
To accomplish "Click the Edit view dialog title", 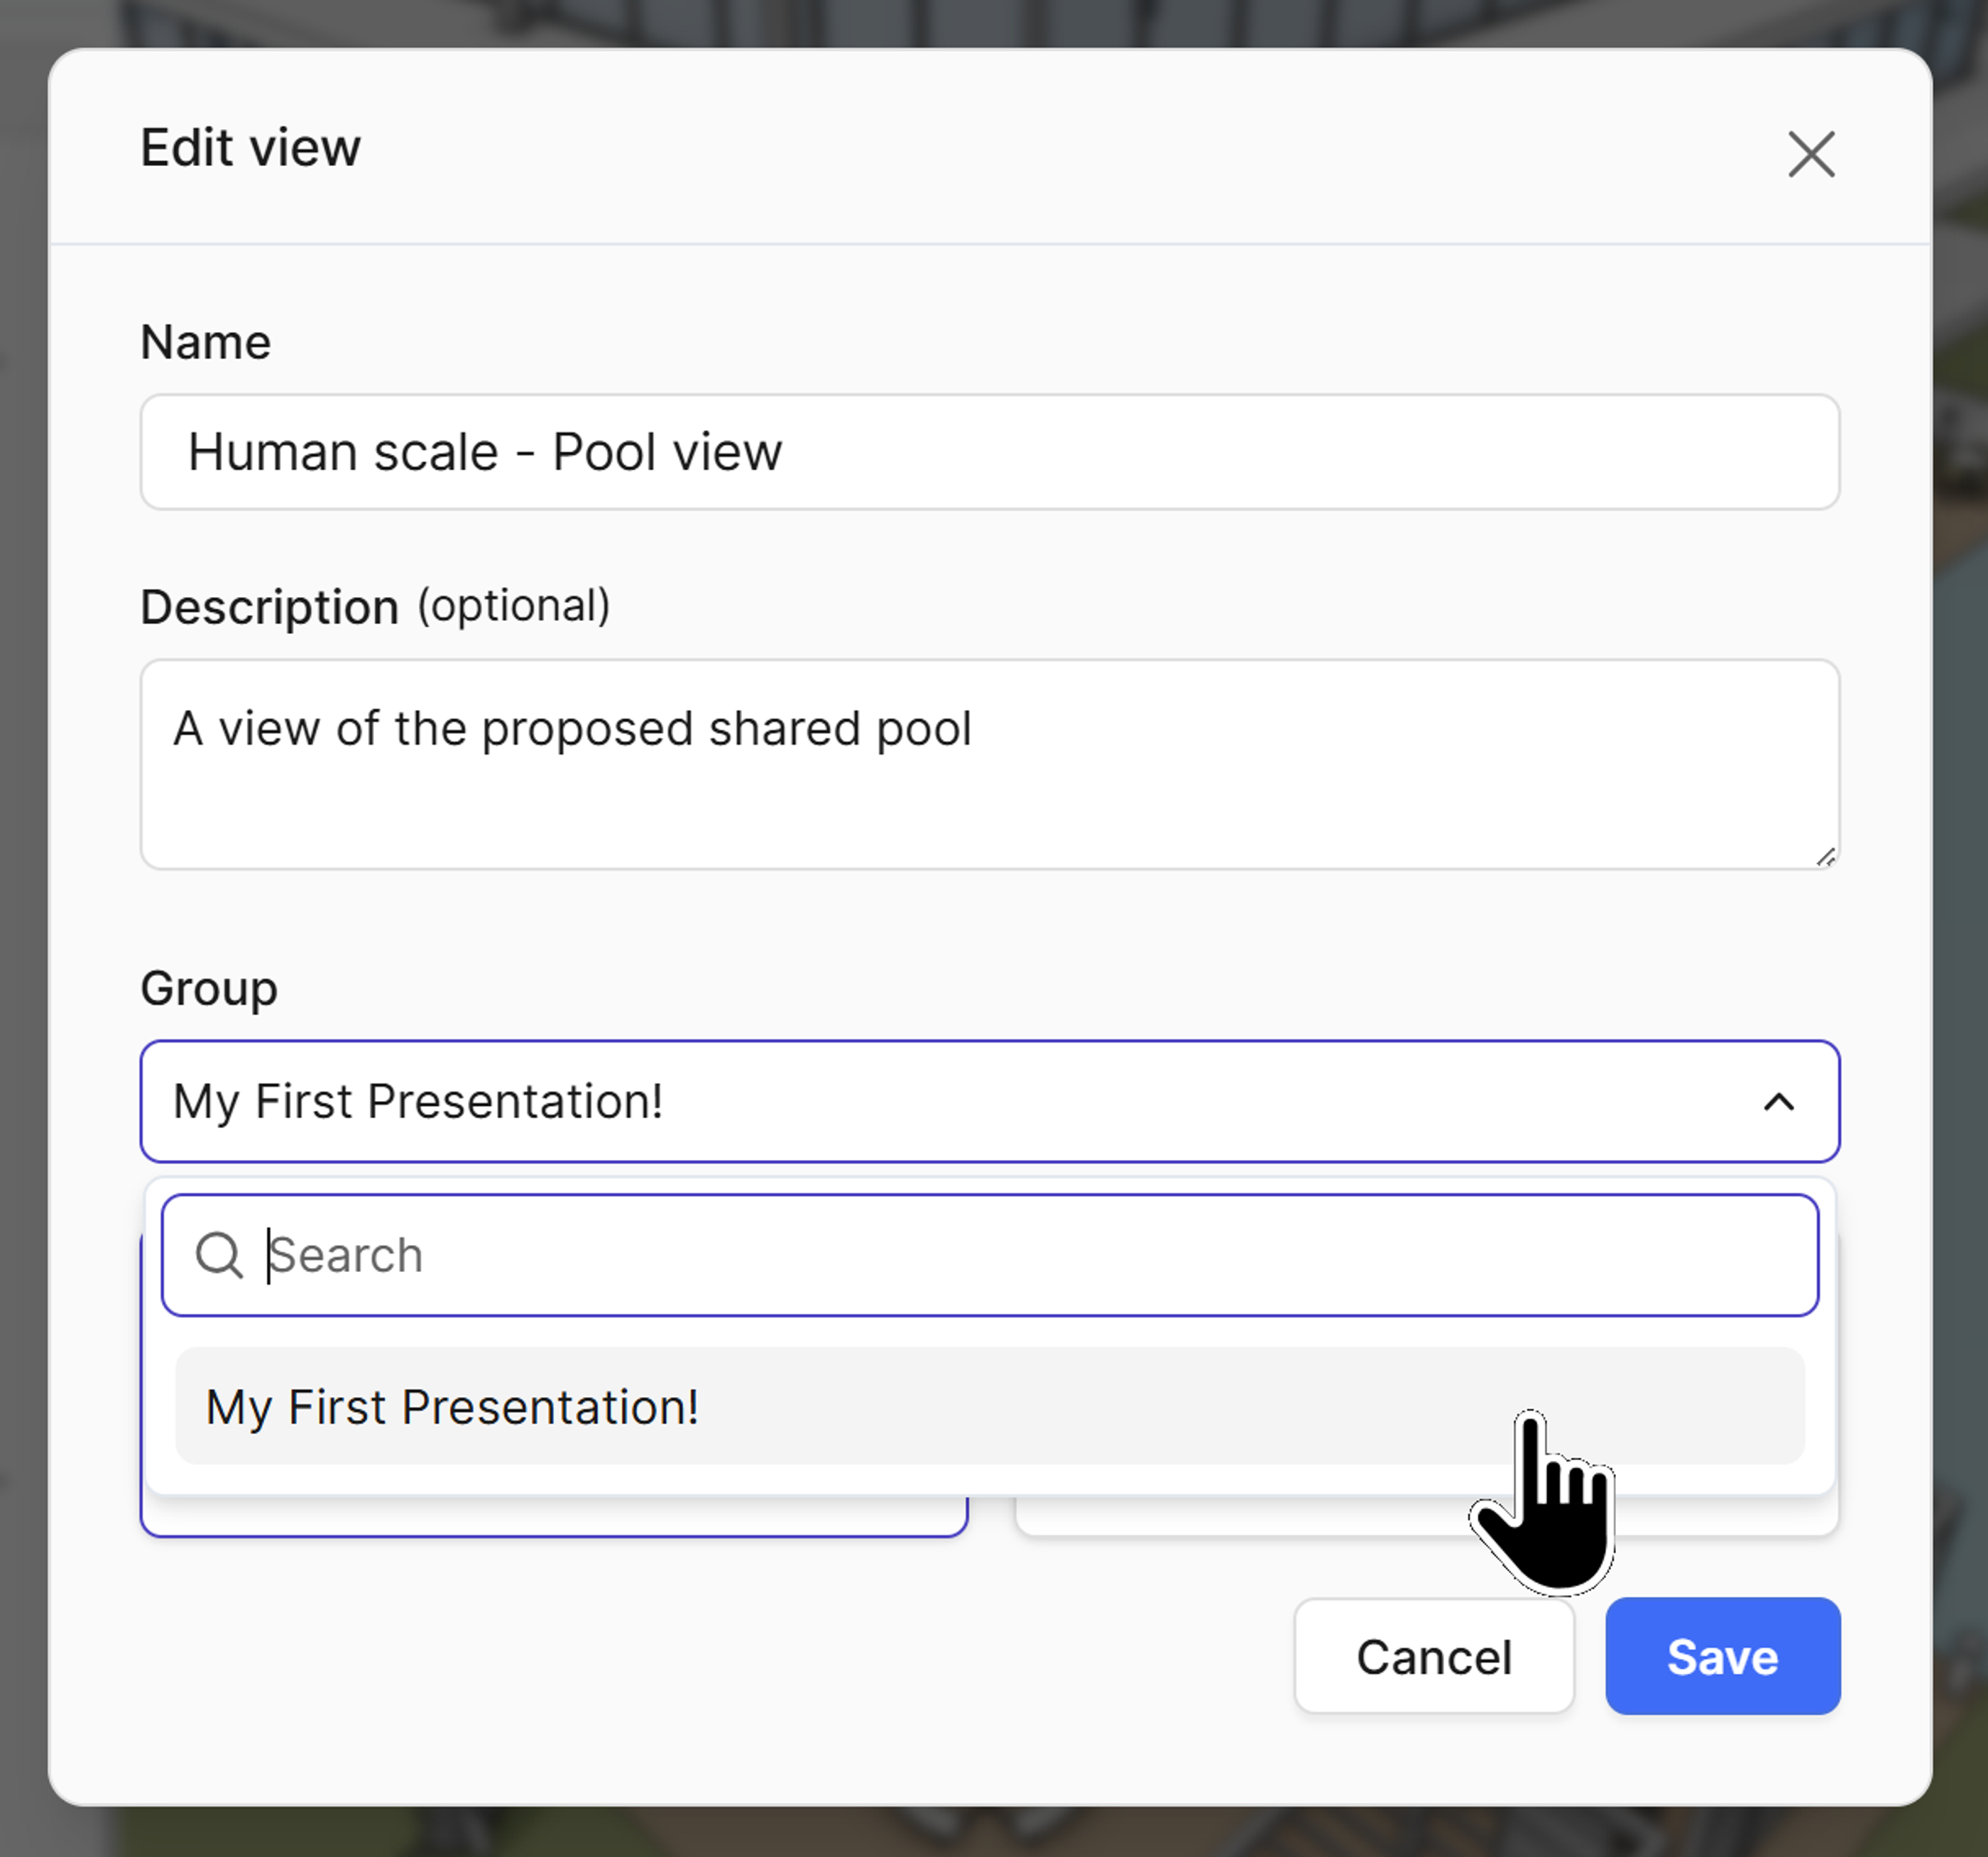I will (250, 148).
